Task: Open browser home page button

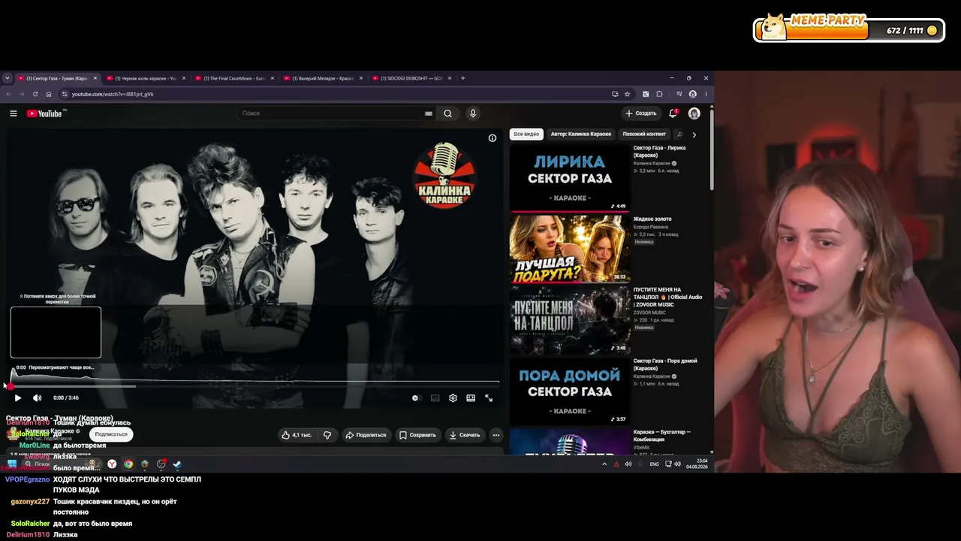Action: coord(49,94)
